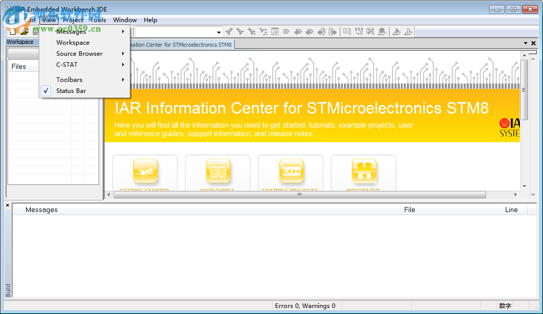Screen dimensions: 543x314
Task: Open the Messages submenu in View
Action: click(x=70, y=31)
